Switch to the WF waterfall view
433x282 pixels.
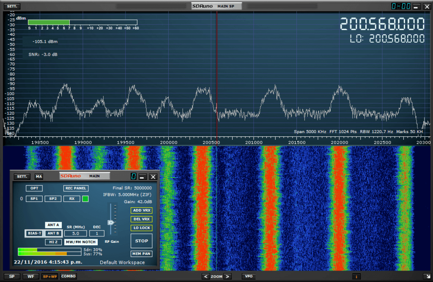[x=31, y=277]
